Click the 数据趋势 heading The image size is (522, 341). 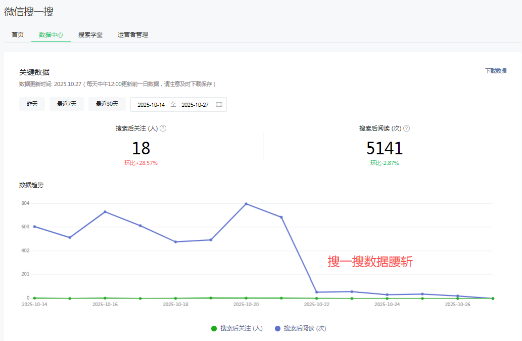[x=31, y=185]
